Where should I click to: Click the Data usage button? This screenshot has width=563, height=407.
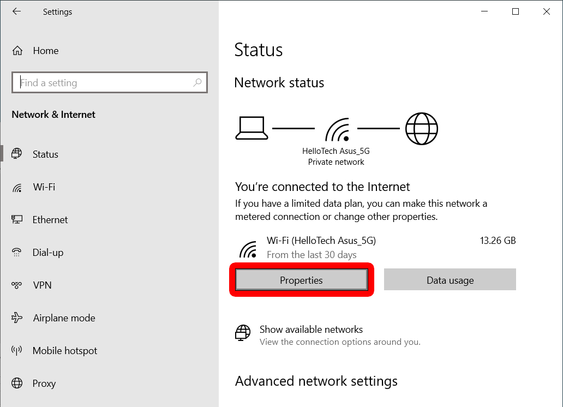pyautogui.click(x=450, y=279)
